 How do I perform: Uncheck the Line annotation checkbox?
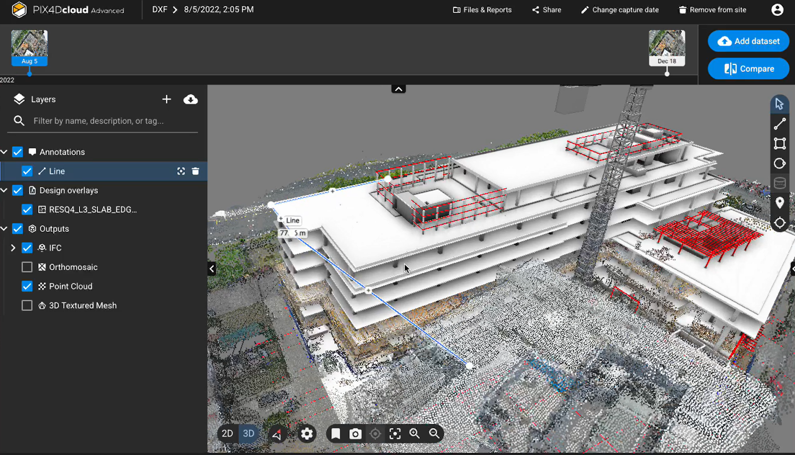(x=27, y=171)
